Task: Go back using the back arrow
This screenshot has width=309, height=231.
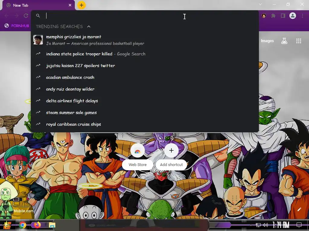Action: coord(7,16)
